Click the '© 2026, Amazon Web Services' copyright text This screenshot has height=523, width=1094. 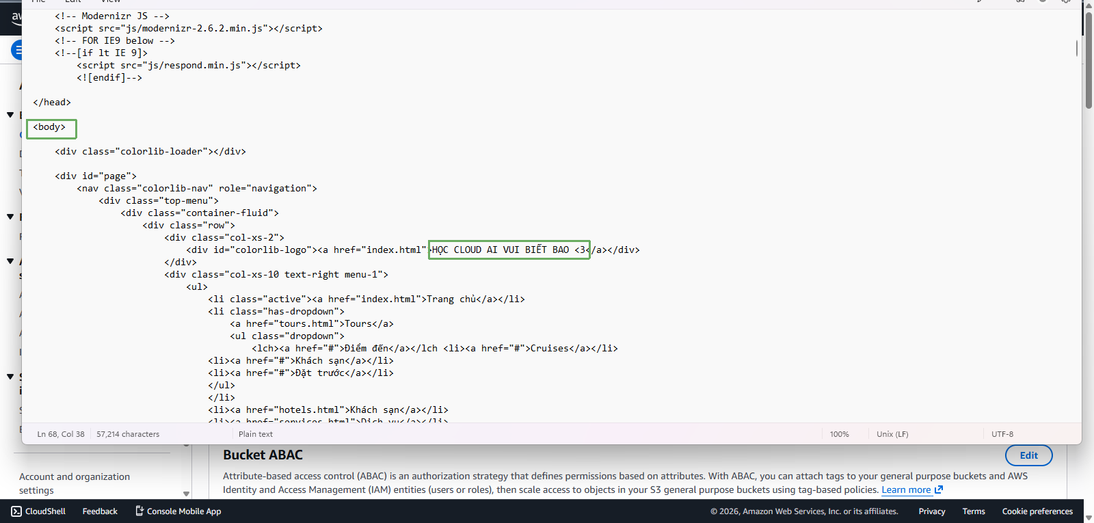tap(804, 511)
